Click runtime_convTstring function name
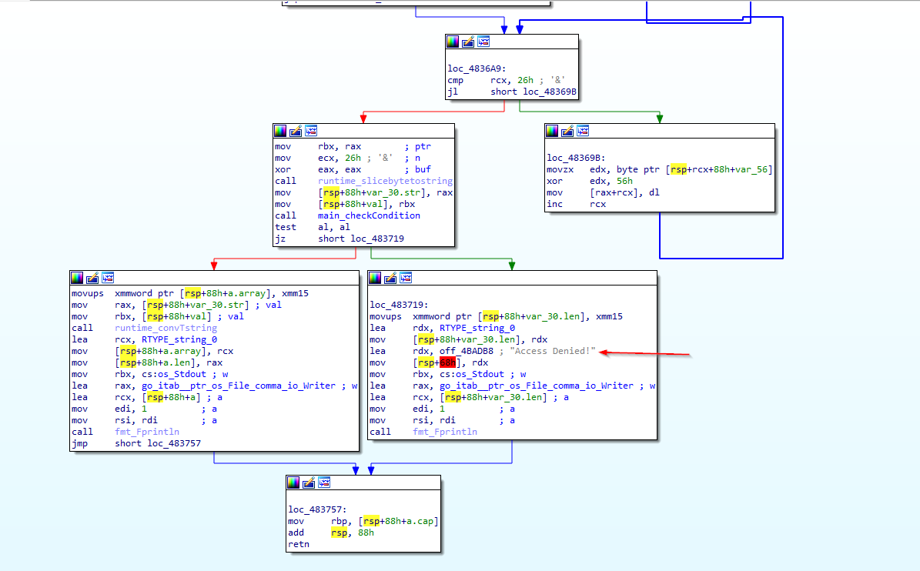The width and height of the screenshot is (920, 571). pos(166,329)
